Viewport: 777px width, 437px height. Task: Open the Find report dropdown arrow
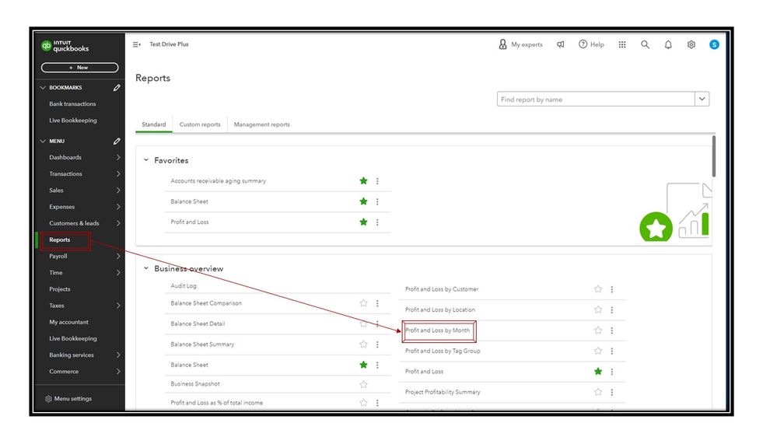tap(702, 99)
